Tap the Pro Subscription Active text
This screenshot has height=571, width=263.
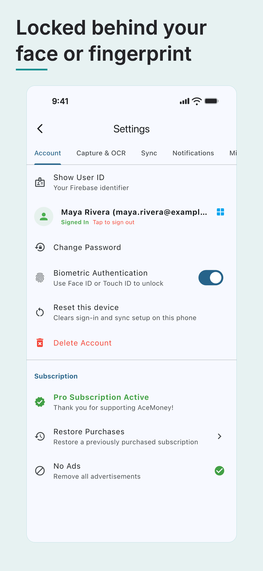tap(101, 397)
